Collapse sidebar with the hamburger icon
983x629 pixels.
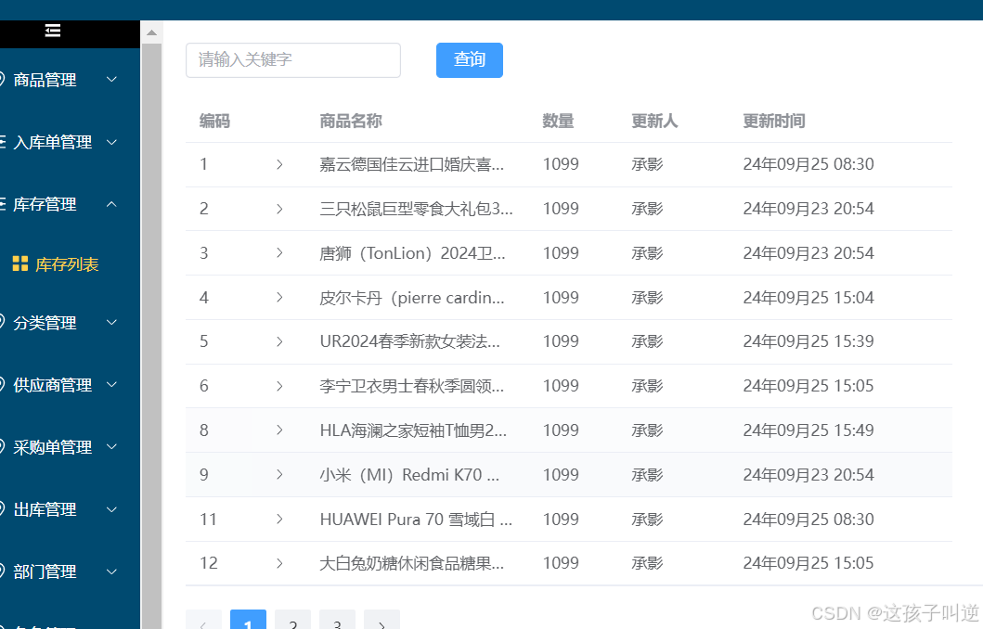click(x=53, y=30)
